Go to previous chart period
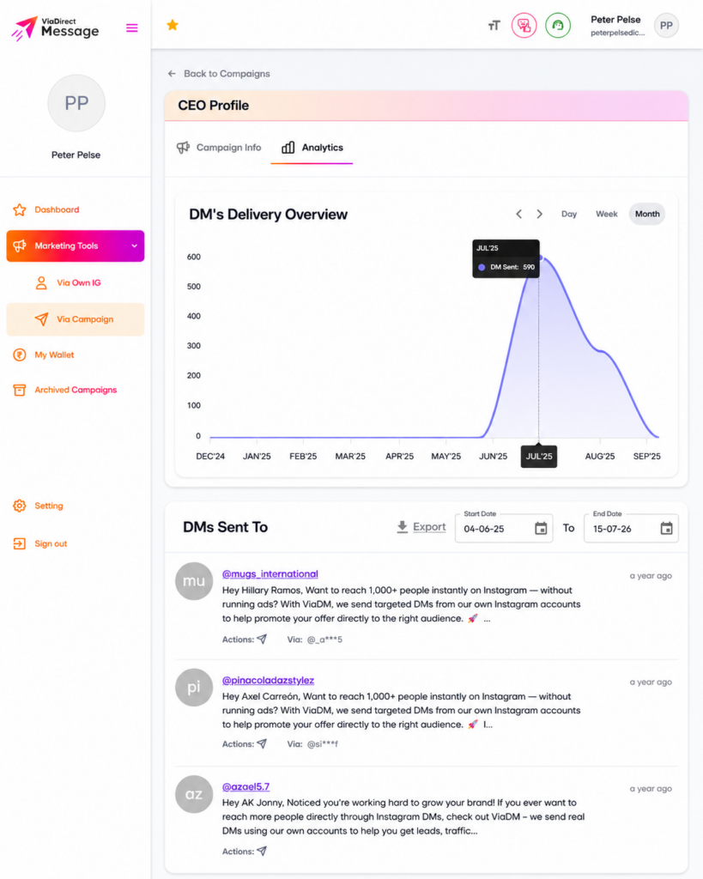This screenshot has width=703, height=879. coord(519,214)
